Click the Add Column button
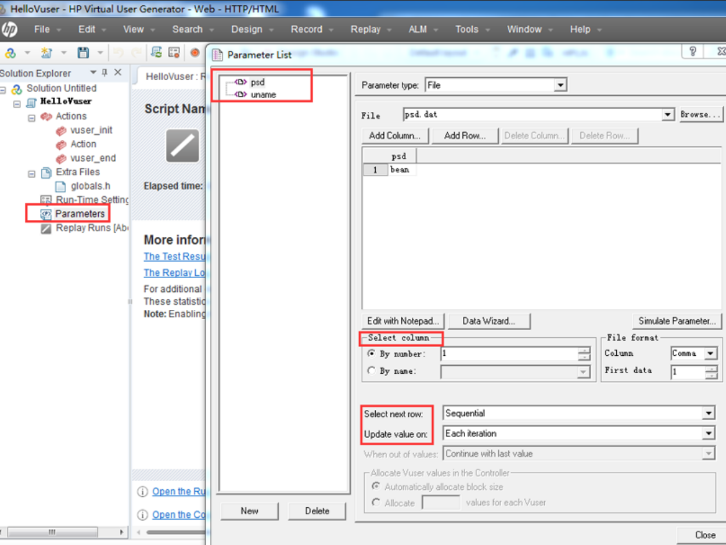 pyautogui.click(x=395, y=136)
